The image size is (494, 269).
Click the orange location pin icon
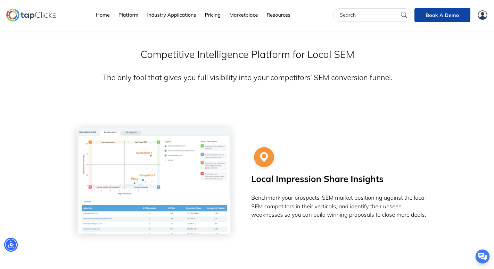pos(264,157)
